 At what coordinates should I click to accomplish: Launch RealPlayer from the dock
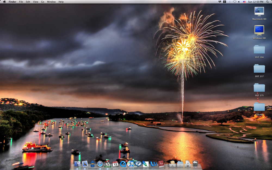[x=138, y=164]
